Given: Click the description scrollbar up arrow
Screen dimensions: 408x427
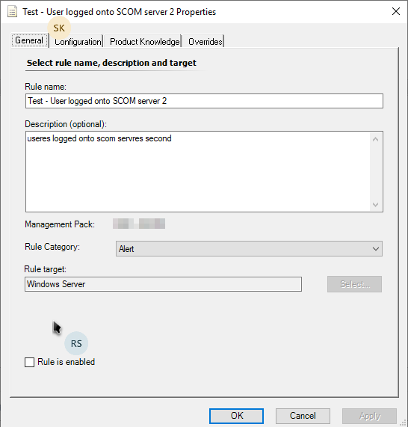Looking at the screenshot, I should pos(376,139).
